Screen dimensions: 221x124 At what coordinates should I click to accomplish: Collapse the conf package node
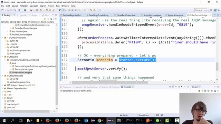coord(8,63)
